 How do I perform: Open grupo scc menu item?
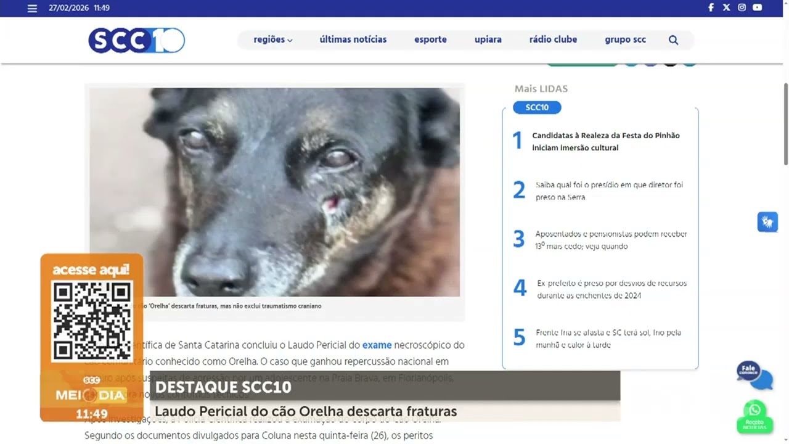point(625,39)
